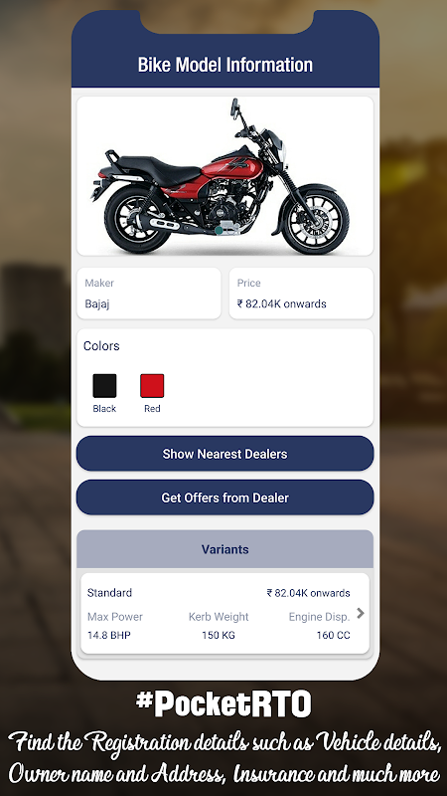
Task: Click the Variants section header
Action: [225, 549]
